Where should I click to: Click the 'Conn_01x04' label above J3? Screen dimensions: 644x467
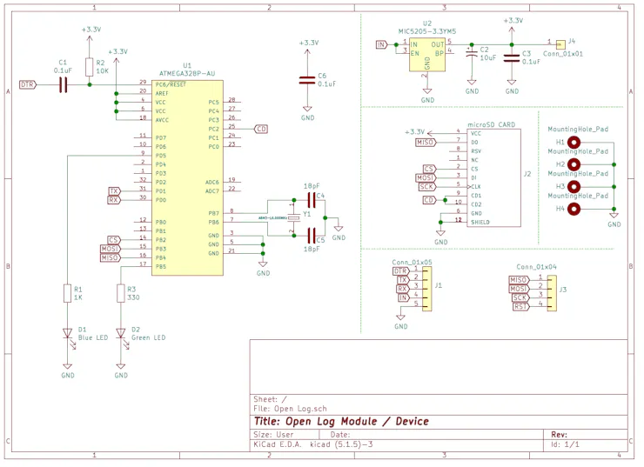(536, 267)
